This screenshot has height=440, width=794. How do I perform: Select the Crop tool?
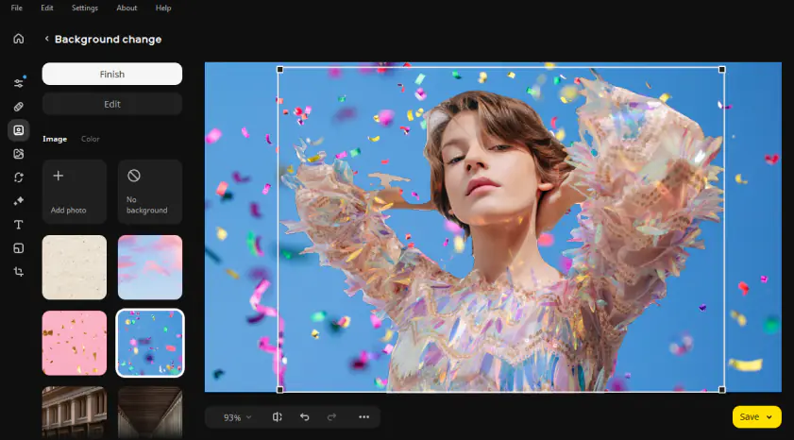19,272
